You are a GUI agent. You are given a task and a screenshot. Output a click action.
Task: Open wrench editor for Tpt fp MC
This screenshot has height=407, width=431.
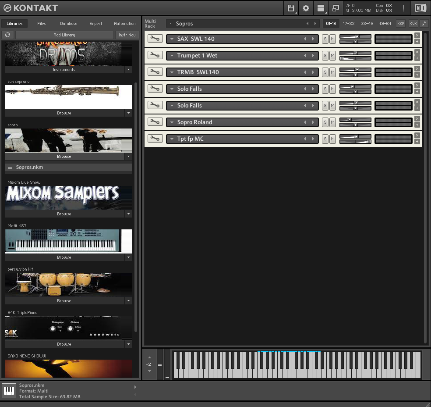pos(155,139)
